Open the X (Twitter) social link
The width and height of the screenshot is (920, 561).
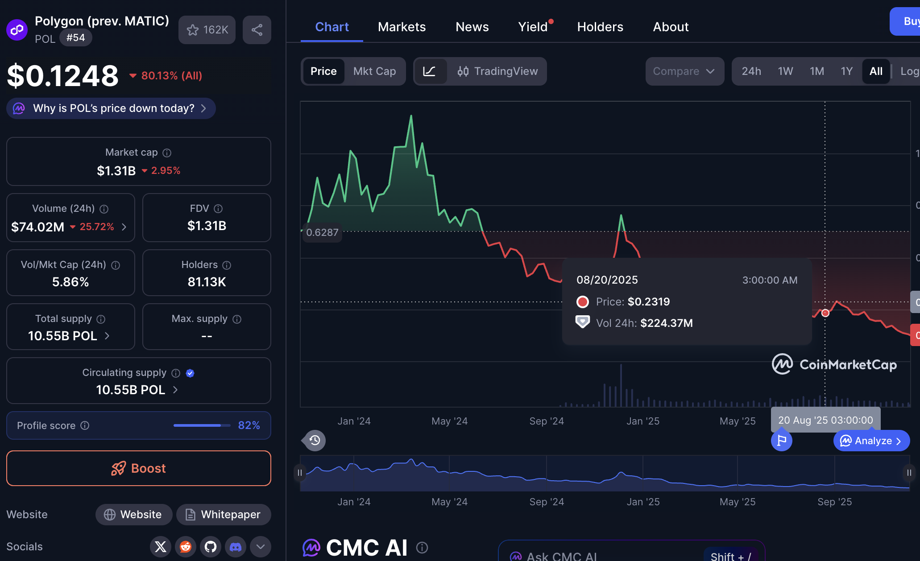tap(161, 547)
